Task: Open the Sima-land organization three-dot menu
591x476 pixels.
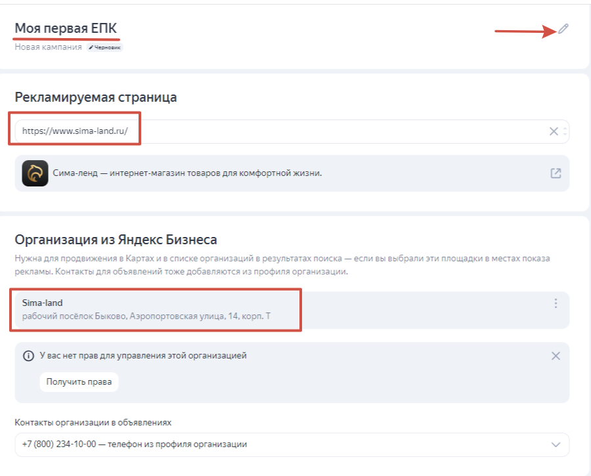Action: [x=556, y=303]
